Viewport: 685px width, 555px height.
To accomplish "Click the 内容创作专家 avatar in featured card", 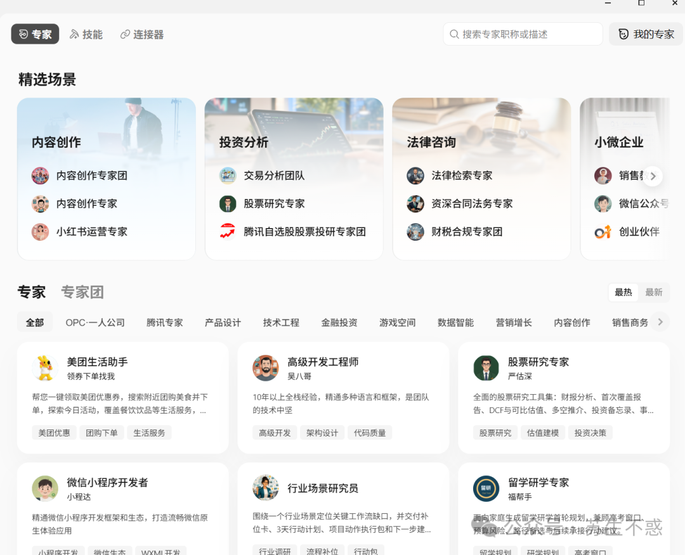I will (40, 204).
